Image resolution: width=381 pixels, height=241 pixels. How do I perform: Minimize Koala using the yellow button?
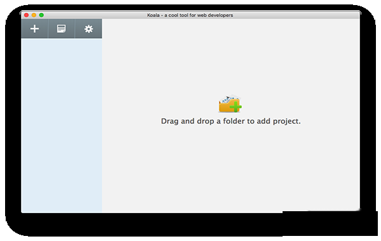(x=34, y=15)
